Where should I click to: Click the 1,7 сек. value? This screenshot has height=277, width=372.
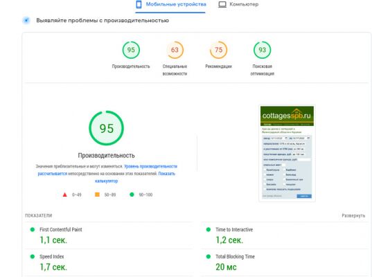point(53,267)
